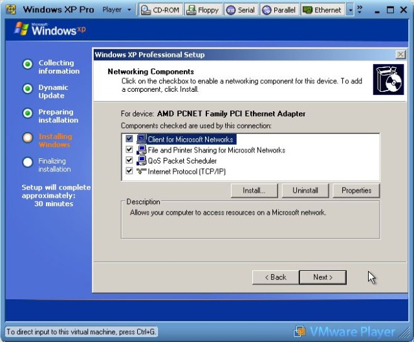Image resolution: width=414 pixels, height=342 pixels.
Task: Toggle the CD-ROM device button
Action: click(160, 10)
